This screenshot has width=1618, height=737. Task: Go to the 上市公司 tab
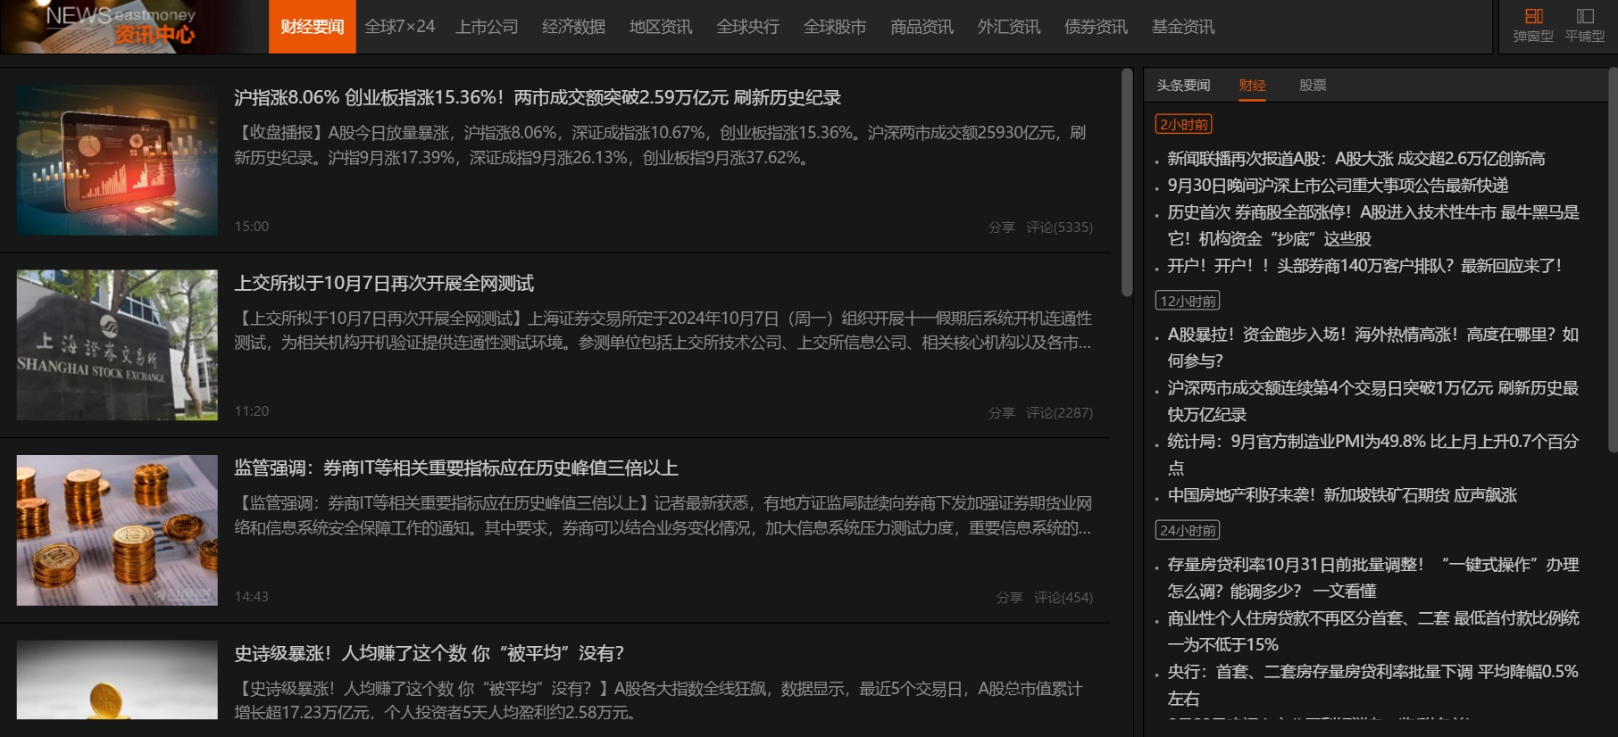[487, 27]
